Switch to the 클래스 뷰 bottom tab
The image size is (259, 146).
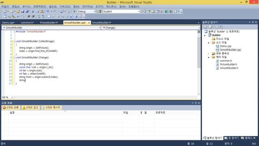[x=248, y=138]
